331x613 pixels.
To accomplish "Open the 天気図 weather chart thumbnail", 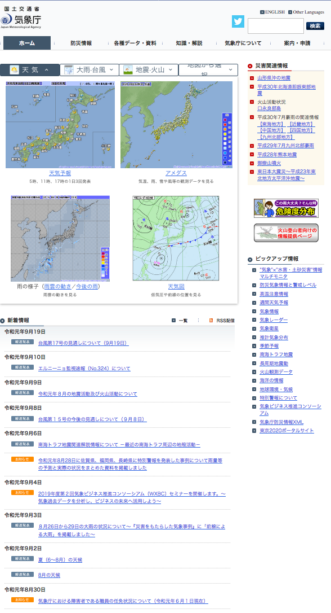I will click(x=176, y=238).
